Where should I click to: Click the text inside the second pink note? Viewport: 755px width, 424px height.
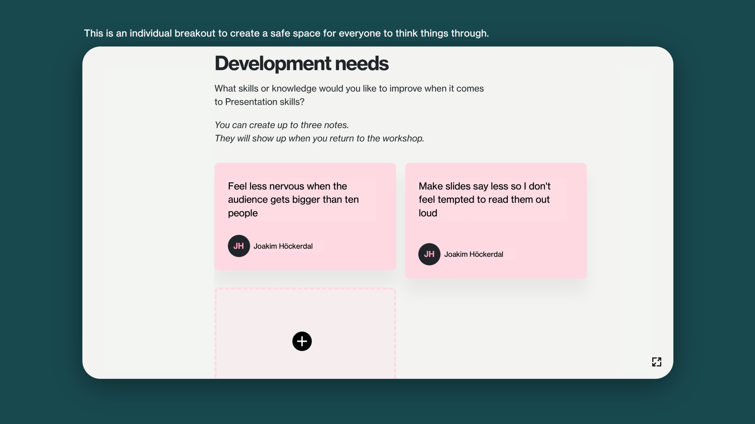(484, 199)
